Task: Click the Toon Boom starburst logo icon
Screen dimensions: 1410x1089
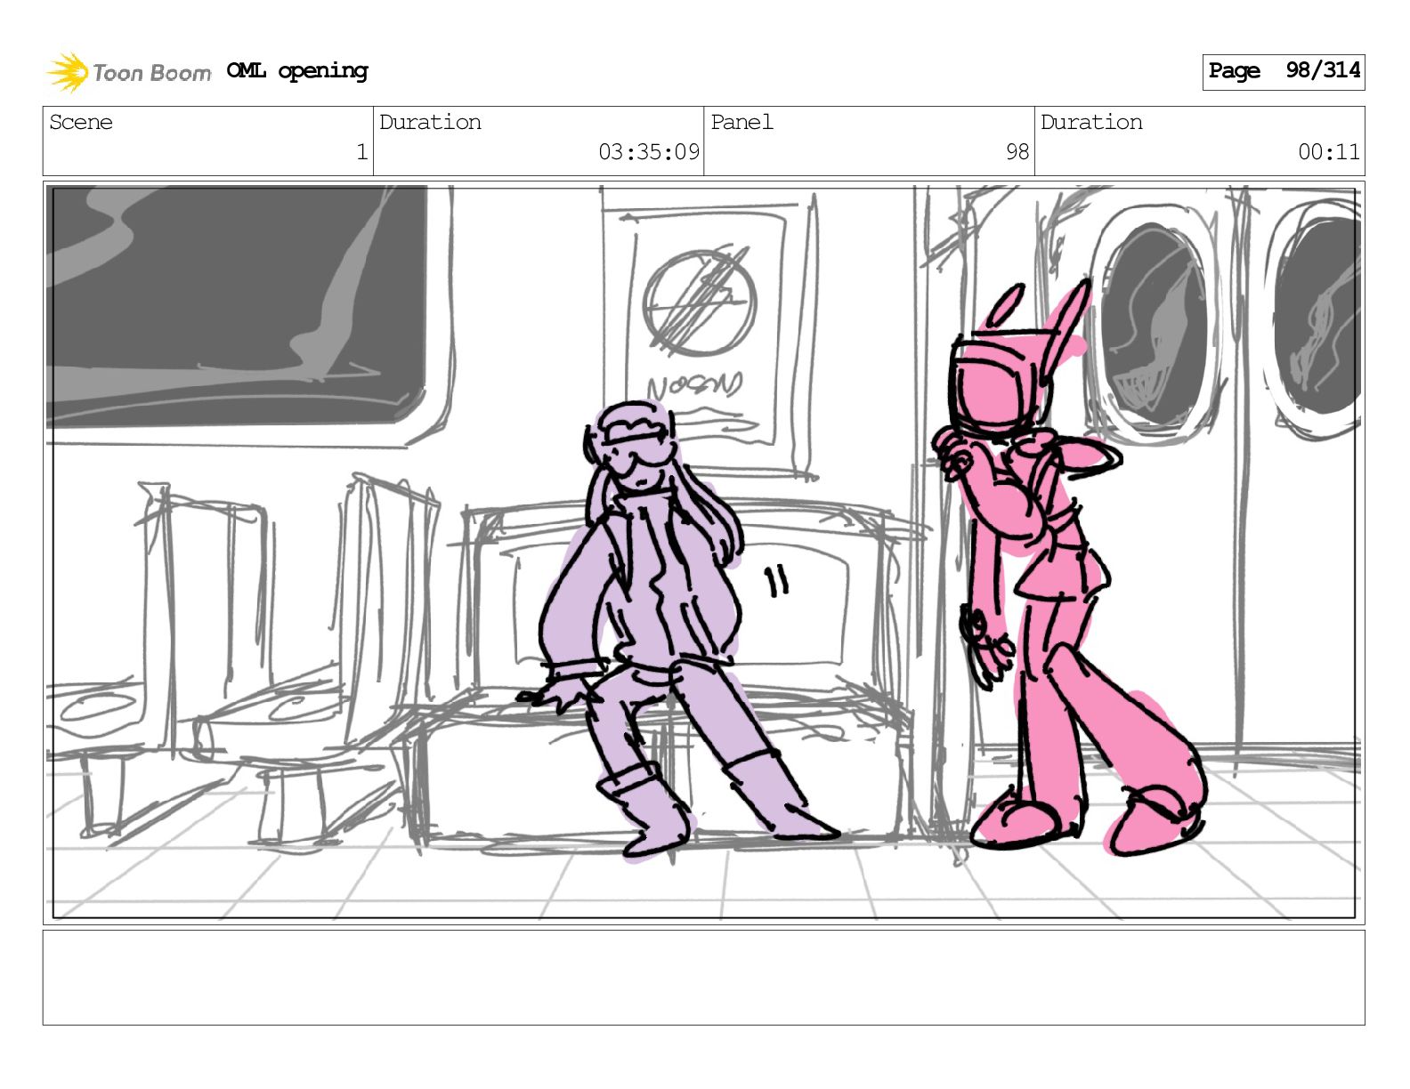Action: click(67, 72)
